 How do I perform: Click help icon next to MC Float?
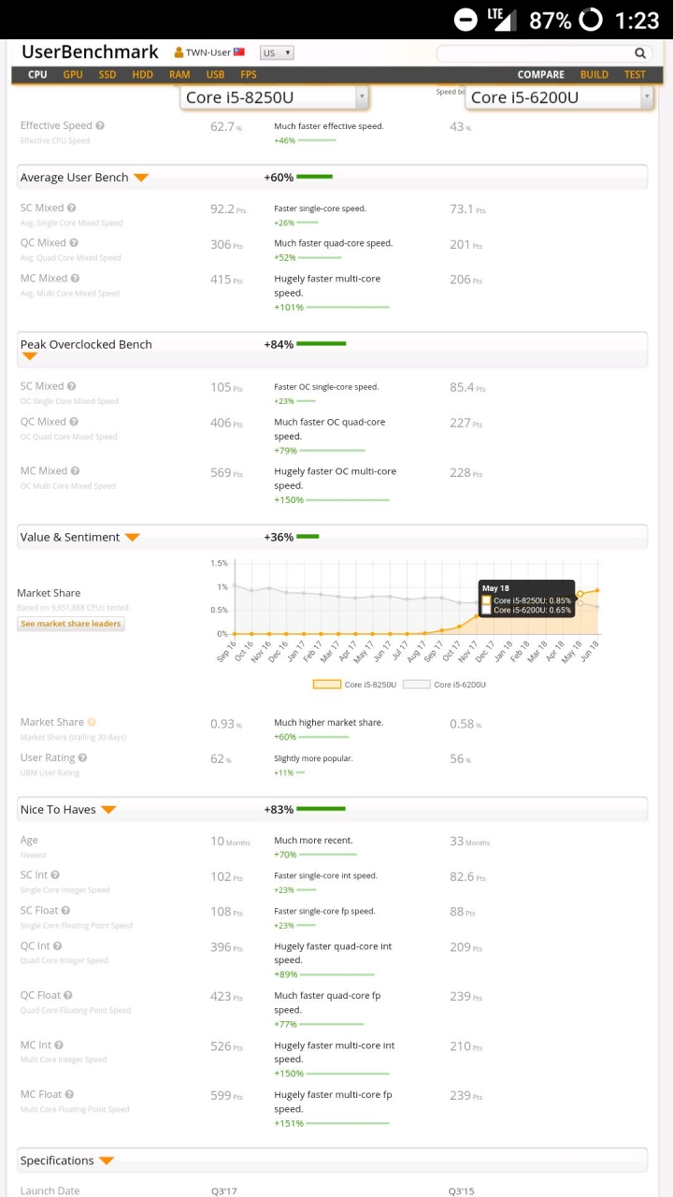tap(69, 1094)
